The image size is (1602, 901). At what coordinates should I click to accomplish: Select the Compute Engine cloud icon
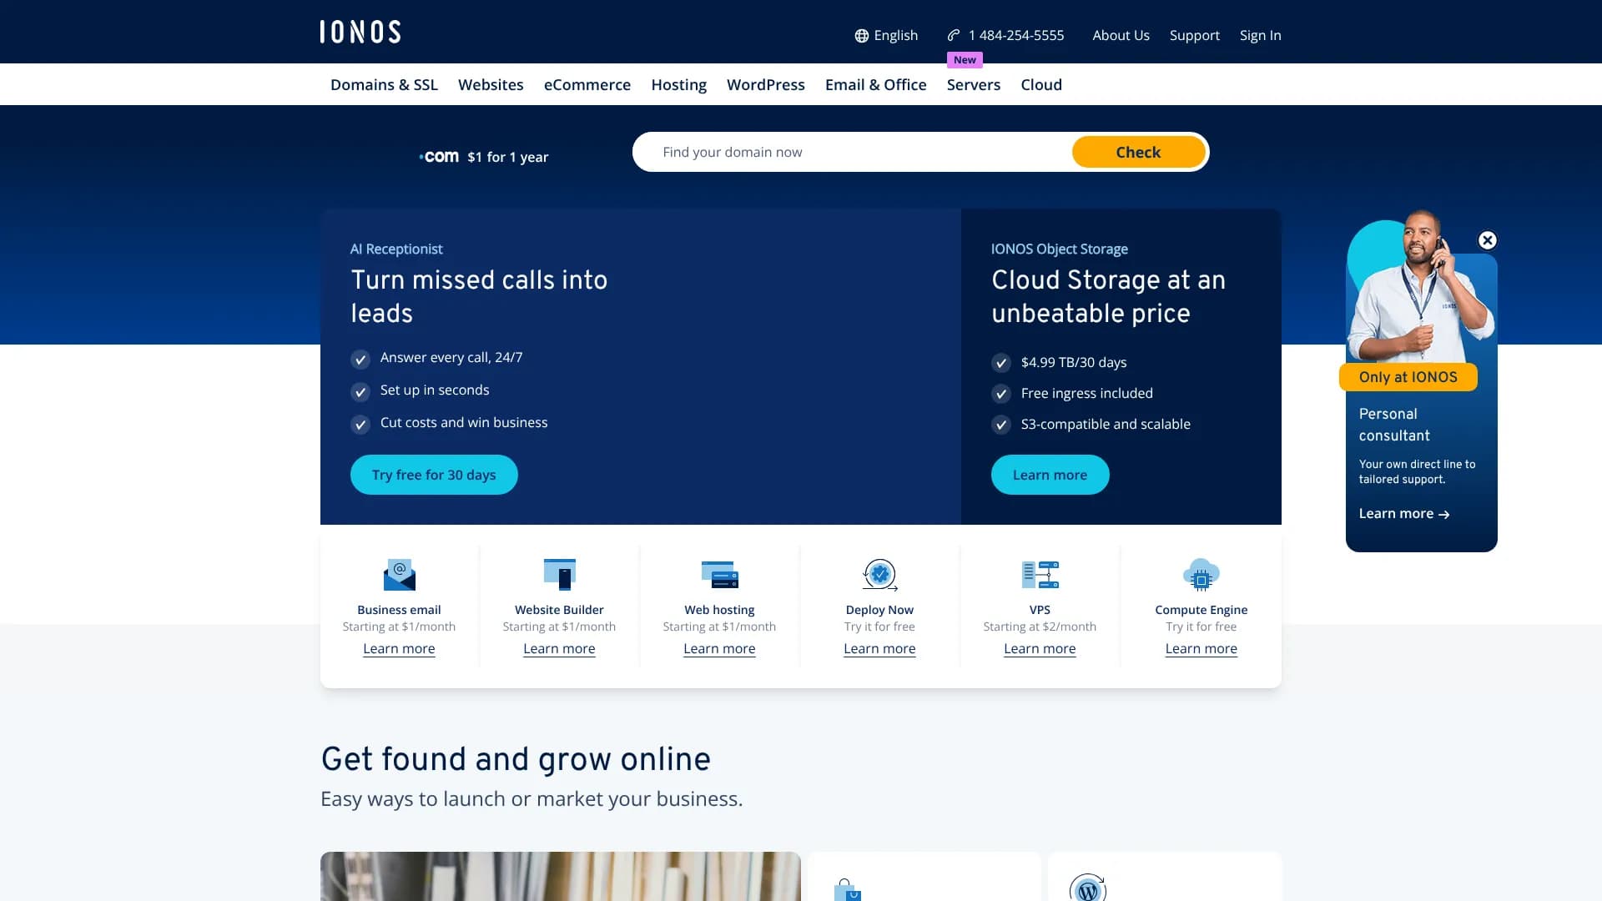1201,574
